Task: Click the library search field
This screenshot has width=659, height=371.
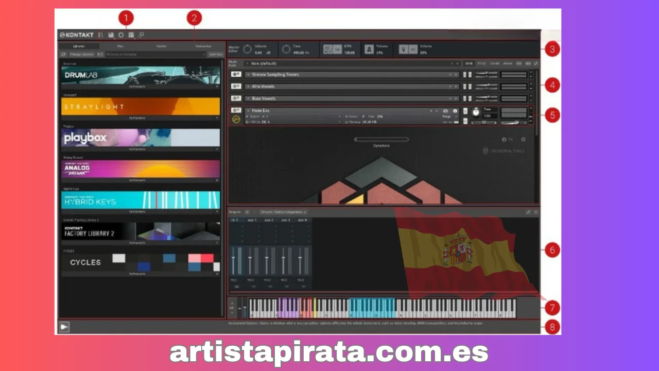Action: pos(155,54)
